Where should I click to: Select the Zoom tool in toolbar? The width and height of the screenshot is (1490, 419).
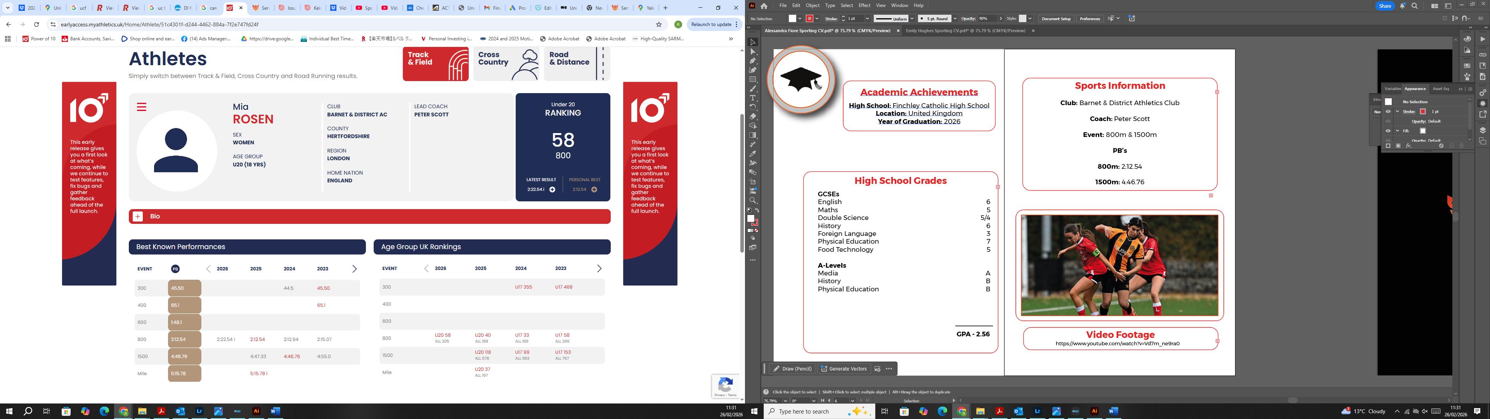coord(752,200)
